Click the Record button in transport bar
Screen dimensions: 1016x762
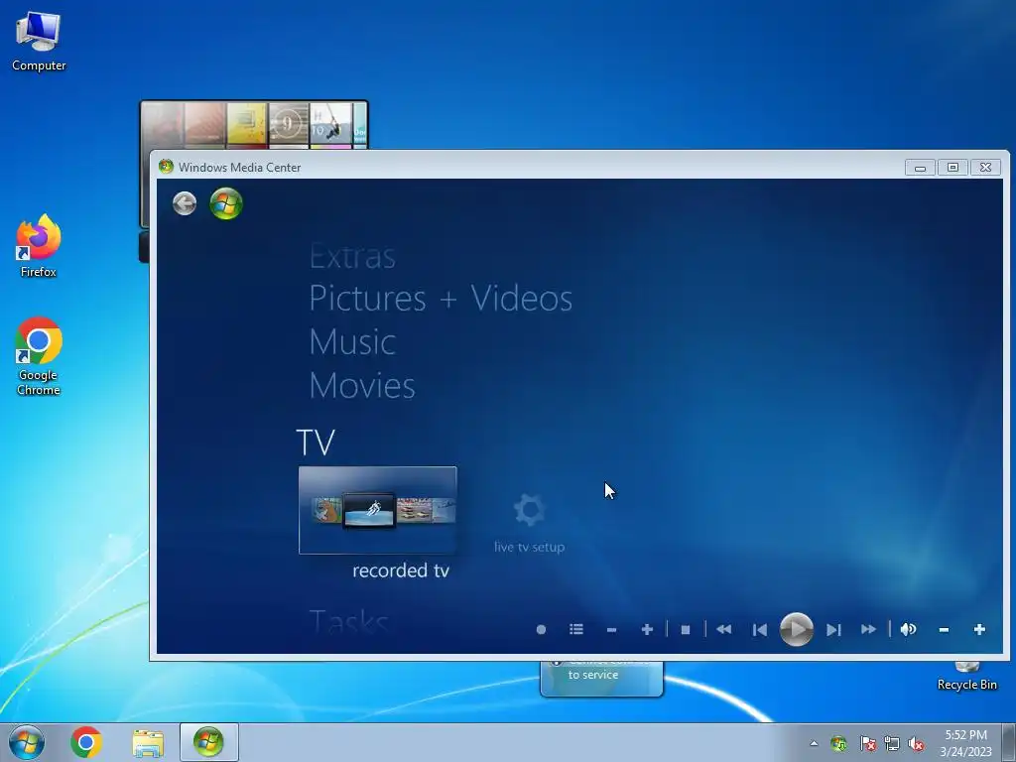[541, 629]
